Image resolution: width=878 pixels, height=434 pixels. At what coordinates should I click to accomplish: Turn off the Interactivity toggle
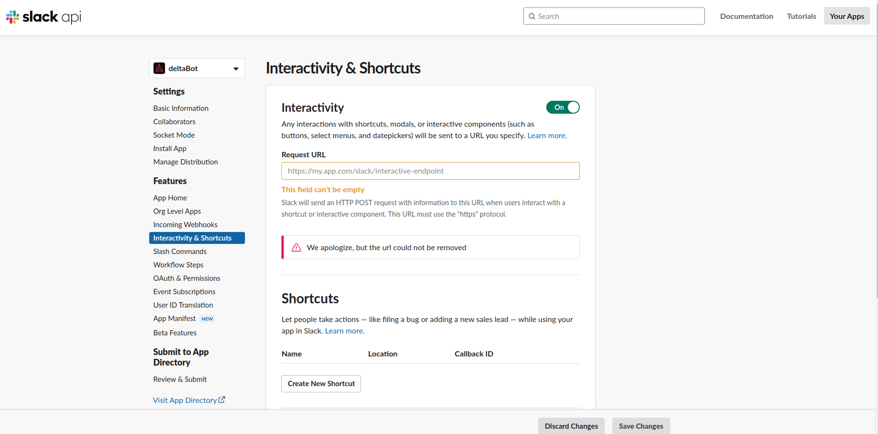tap(563, 107)
